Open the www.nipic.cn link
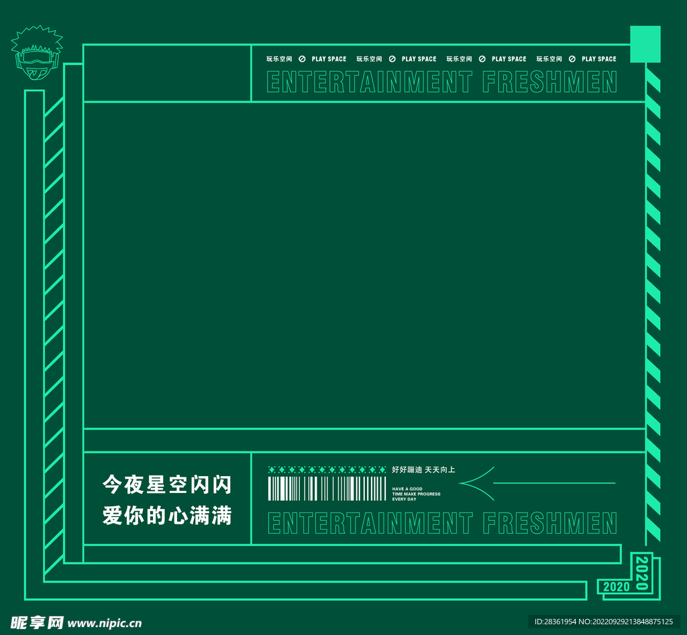This screenshot has height=635, width=687. (105, 623)
